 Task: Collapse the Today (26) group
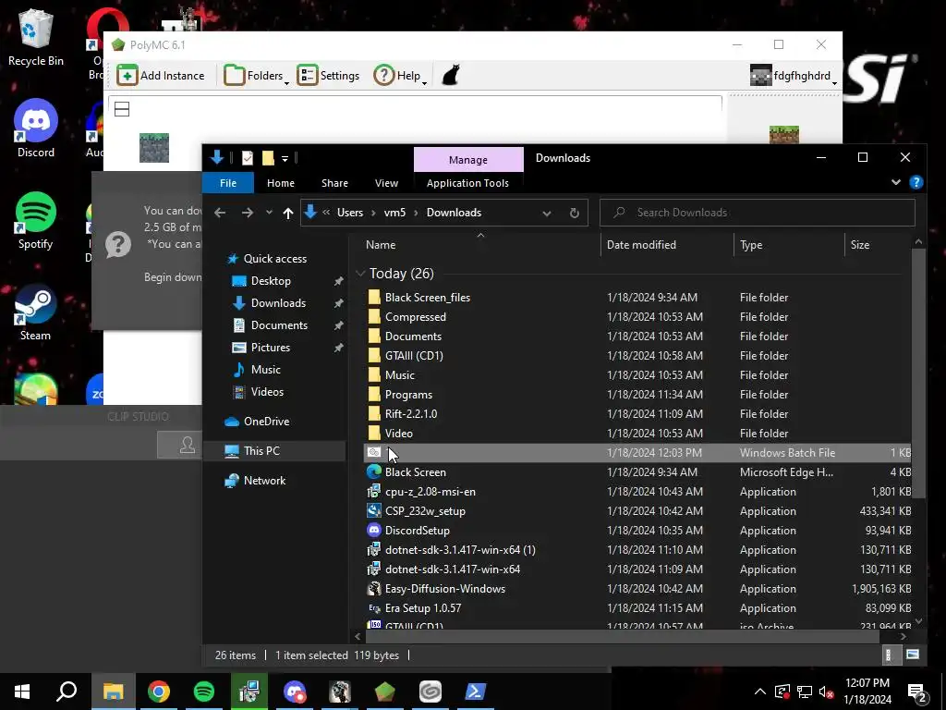361,274
